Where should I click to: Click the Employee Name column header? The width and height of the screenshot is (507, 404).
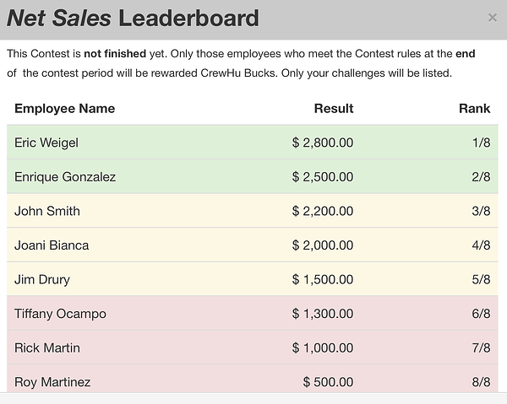click(x=65, y=108)
